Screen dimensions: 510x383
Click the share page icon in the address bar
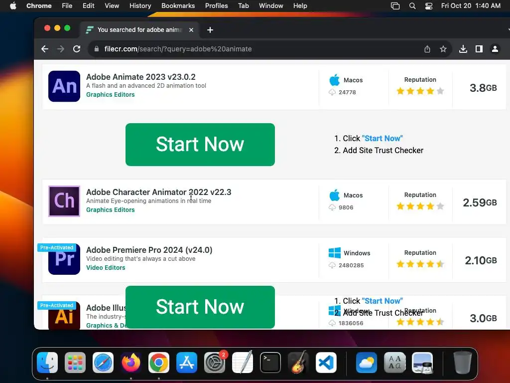pos(427,49)
